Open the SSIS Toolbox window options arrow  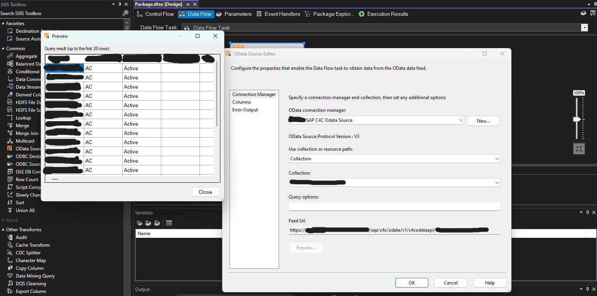tap(113, 4)
